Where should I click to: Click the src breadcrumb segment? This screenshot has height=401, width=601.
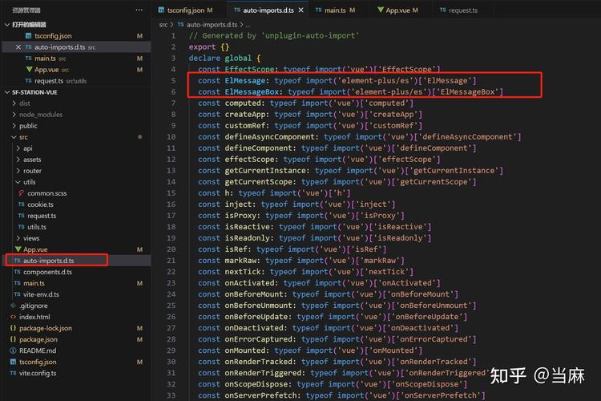click(163, 25)
